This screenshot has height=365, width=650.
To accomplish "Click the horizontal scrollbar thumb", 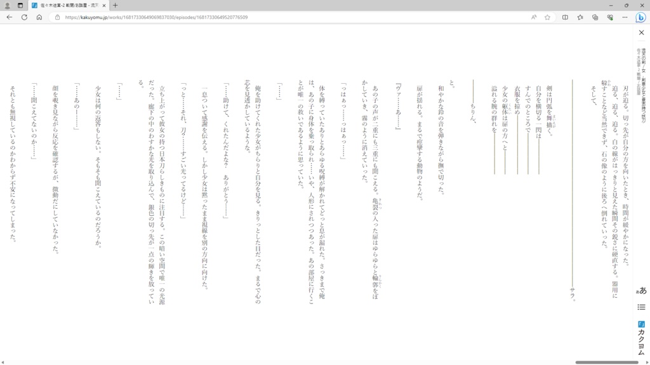I will [x=606, y=362].
